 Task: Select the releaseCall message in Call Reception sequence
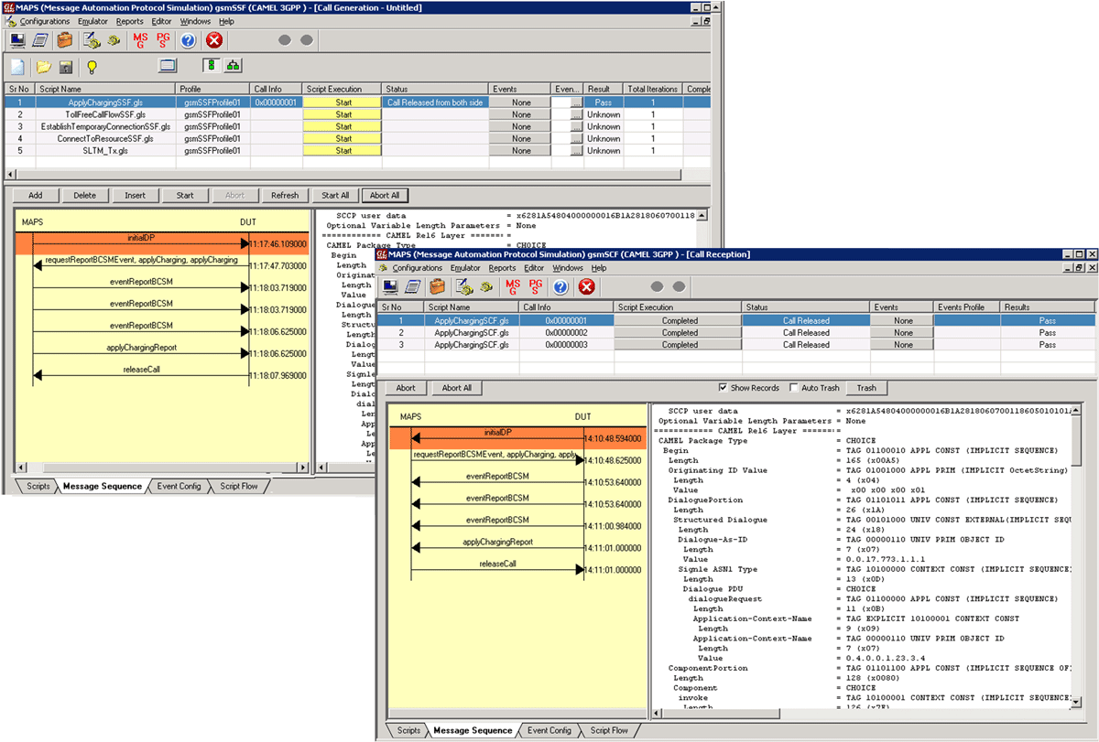pyautogui.click(x=498, y=565)
